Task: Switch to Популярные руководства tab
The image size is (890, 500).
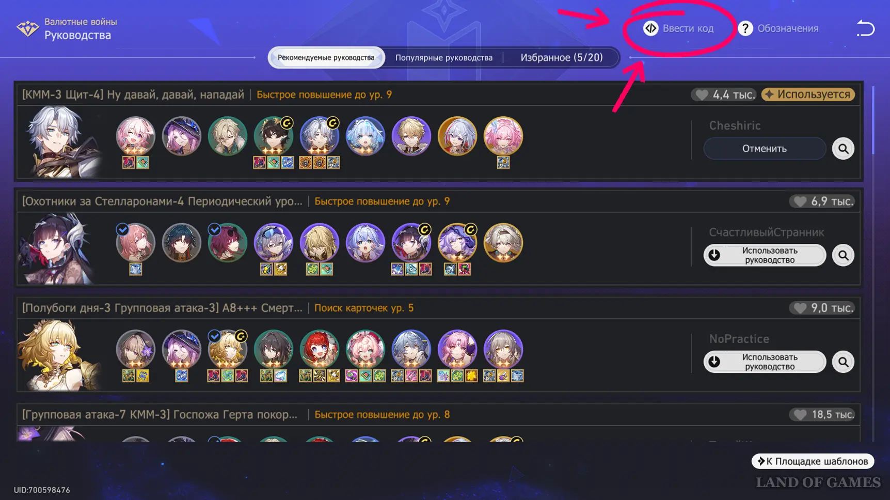Action: point(444,57)
